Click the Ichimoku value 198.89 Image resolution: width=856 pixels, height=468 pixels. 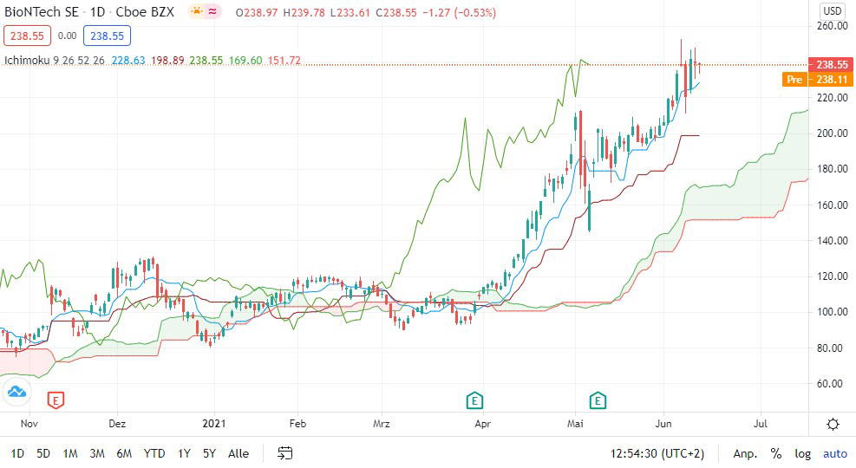167,60
